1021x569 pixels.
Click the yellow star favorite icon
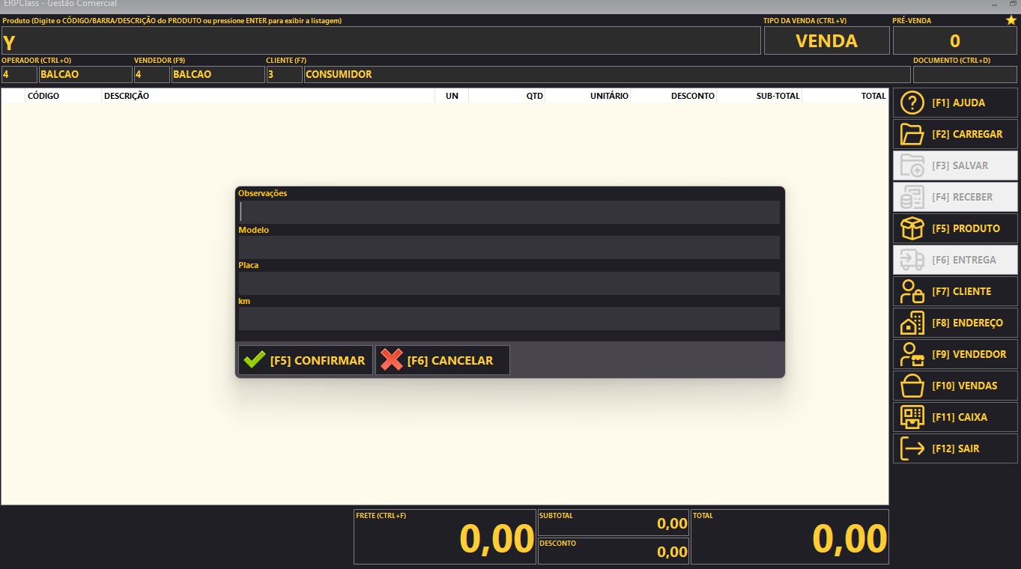pyautogui.click(x=1011, y=20)
